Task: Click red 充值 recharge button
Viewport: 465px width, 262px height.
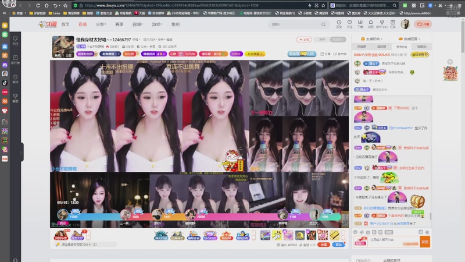Action: coord(324,245)
